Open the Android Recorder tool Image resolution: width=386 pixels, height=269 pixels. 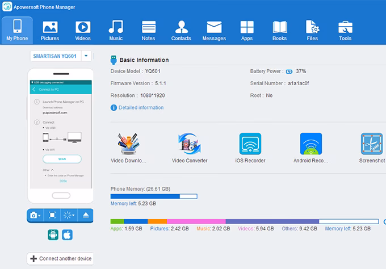click(311, 148)
